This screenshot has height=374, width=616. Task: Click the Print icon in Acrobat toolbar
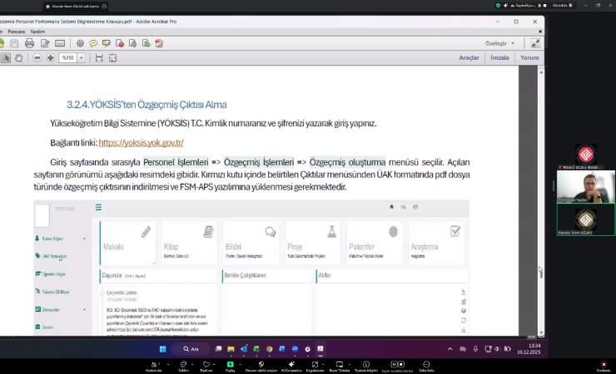point(29,43)
